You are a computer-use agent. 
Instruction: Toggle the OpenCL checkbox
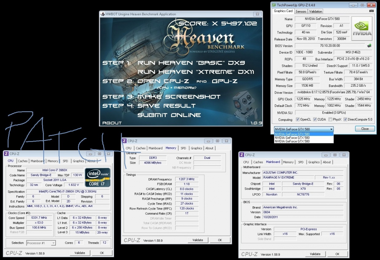(x=297, y=119)
